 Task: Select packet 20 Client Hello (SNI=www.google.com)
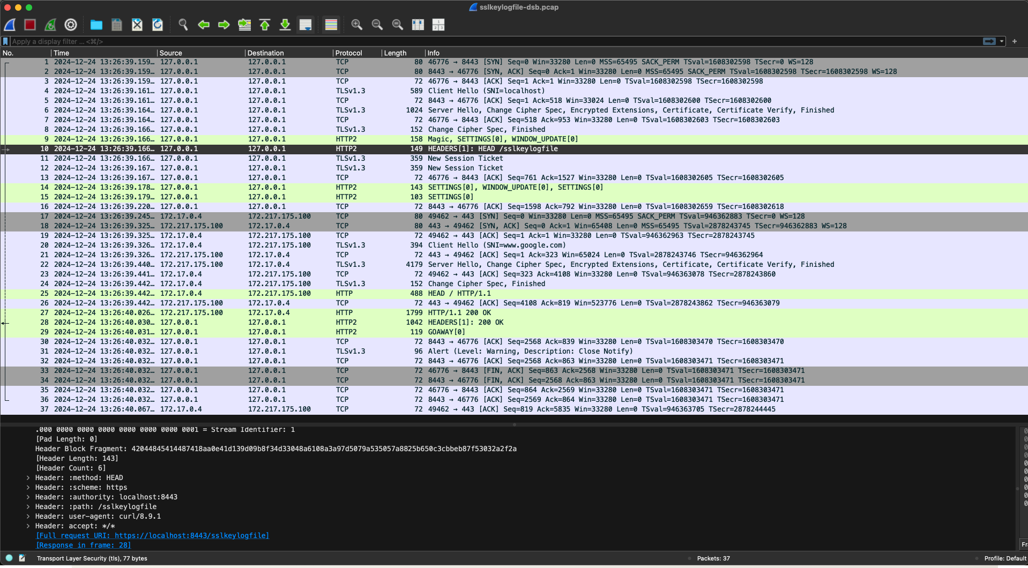point(514,245)
